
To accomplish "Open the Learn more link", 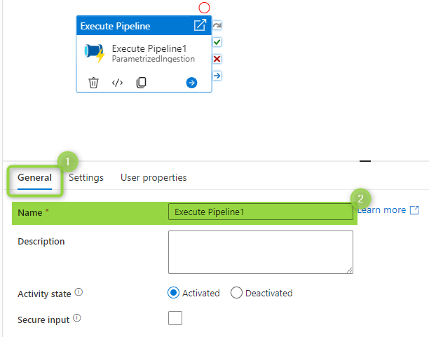I will click(x=388, y=209).
